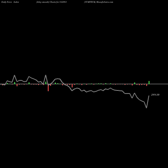Click the 289.50 value label
This screenshot has height=168, width=168.
[x=155, y=95]
